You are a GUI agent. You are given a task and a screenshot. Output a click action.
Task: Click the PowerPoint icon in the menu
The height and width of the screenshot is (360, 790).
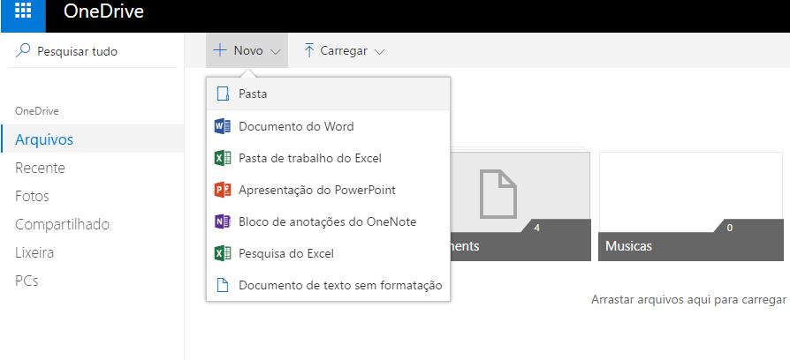(x=222, y=190)
